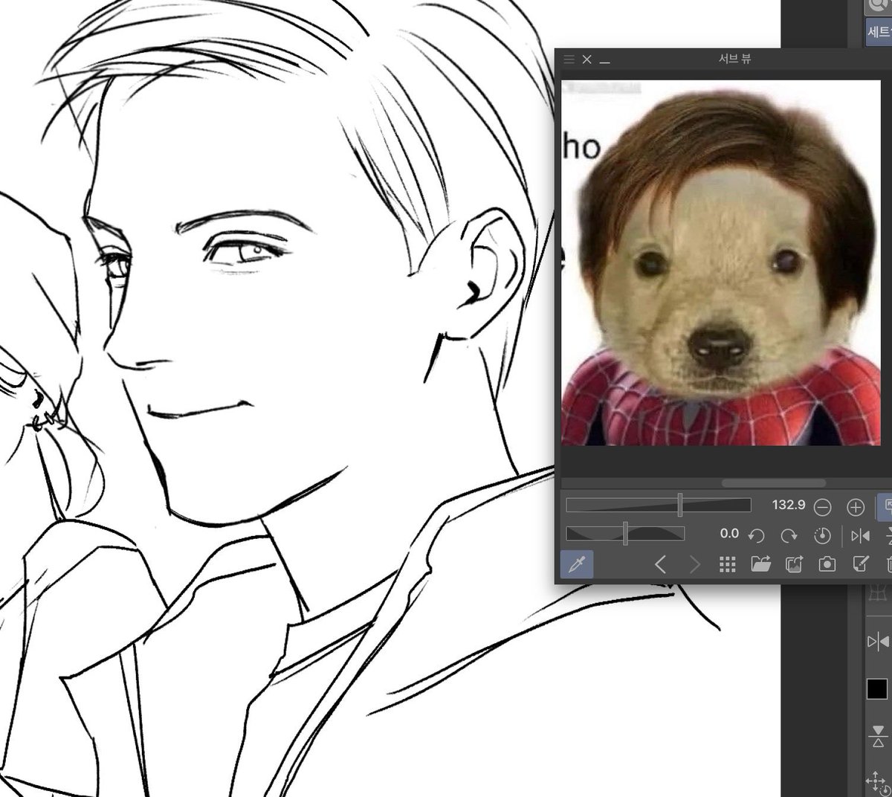Close the Sub View panel
892x797 pixels.
587,59
